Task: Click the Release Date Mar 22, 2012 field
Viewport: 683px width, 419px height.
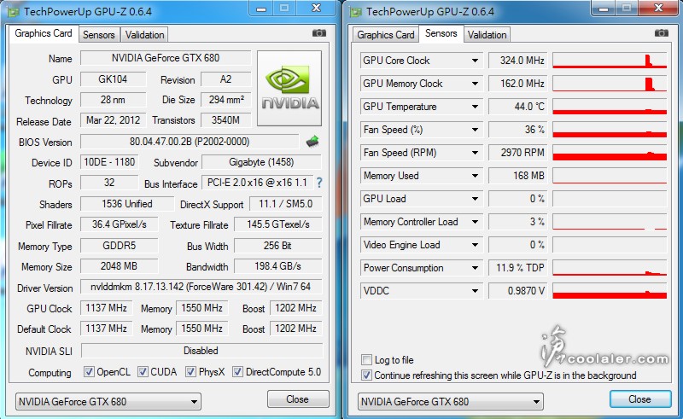Action: 114,120
